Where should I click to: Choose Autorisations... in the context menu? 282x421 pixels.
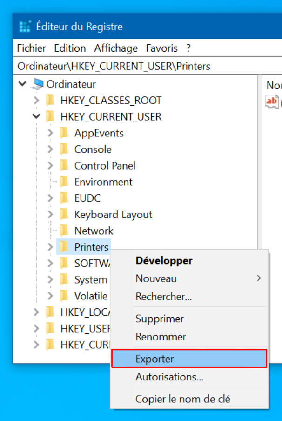(189, 377)
